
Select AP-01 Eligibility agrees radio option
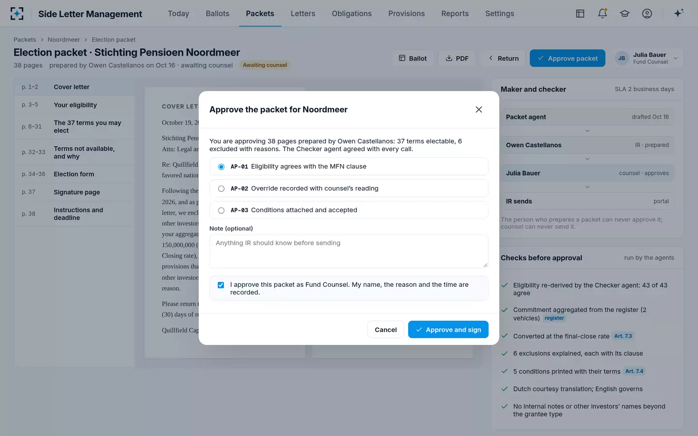221,167
